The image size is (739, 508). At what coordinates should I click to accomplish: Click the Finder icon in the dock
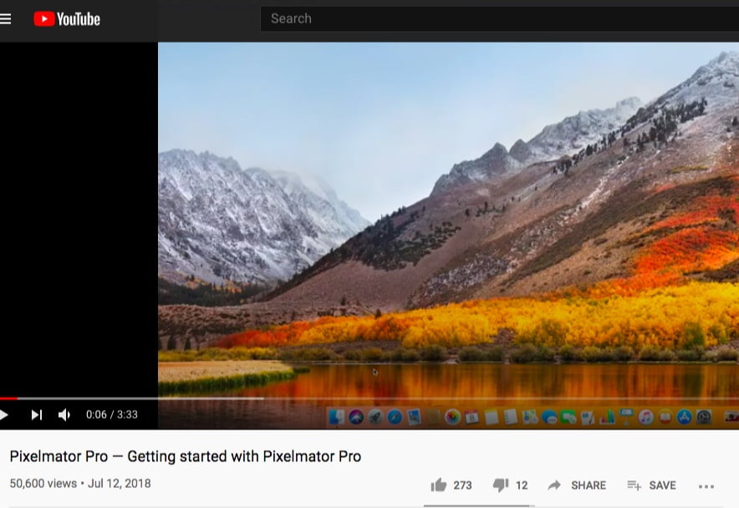coord(336,416)
